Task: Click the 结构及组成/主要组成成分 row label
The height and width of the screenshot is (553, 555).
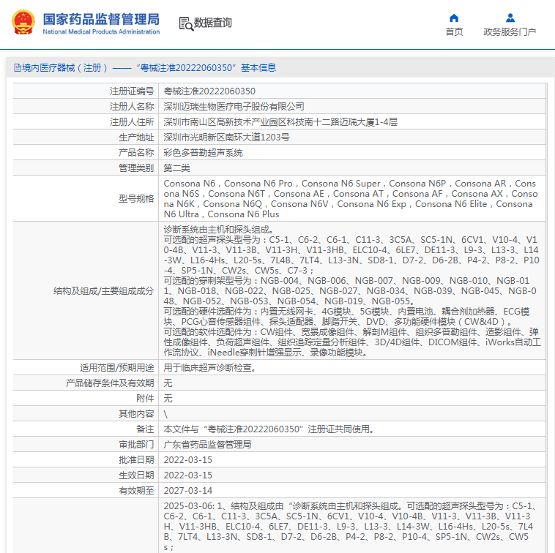Action: (x=103, y=291)
